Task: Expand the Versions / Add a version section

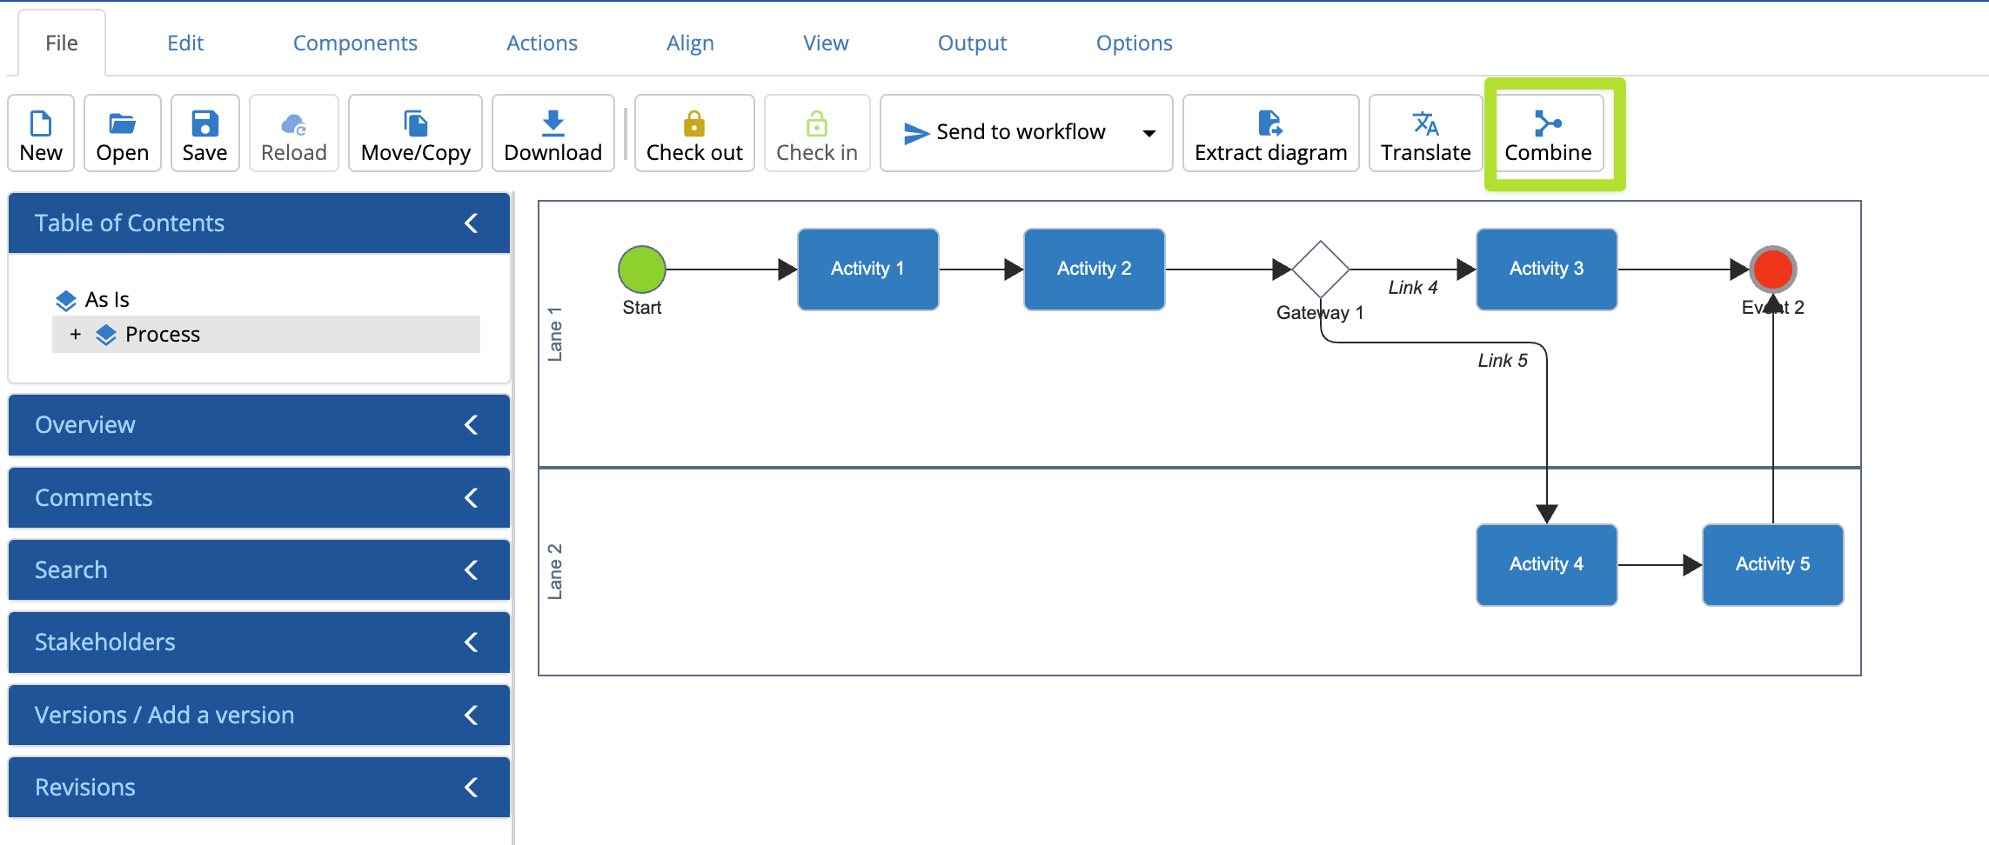Action: click(x=258, y=715)
